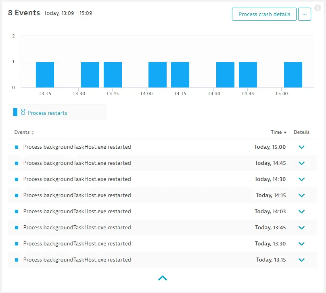Click the 'Today, 13:15' time cell
This screenshot has height=293, width=326.
tap(271, 260)
